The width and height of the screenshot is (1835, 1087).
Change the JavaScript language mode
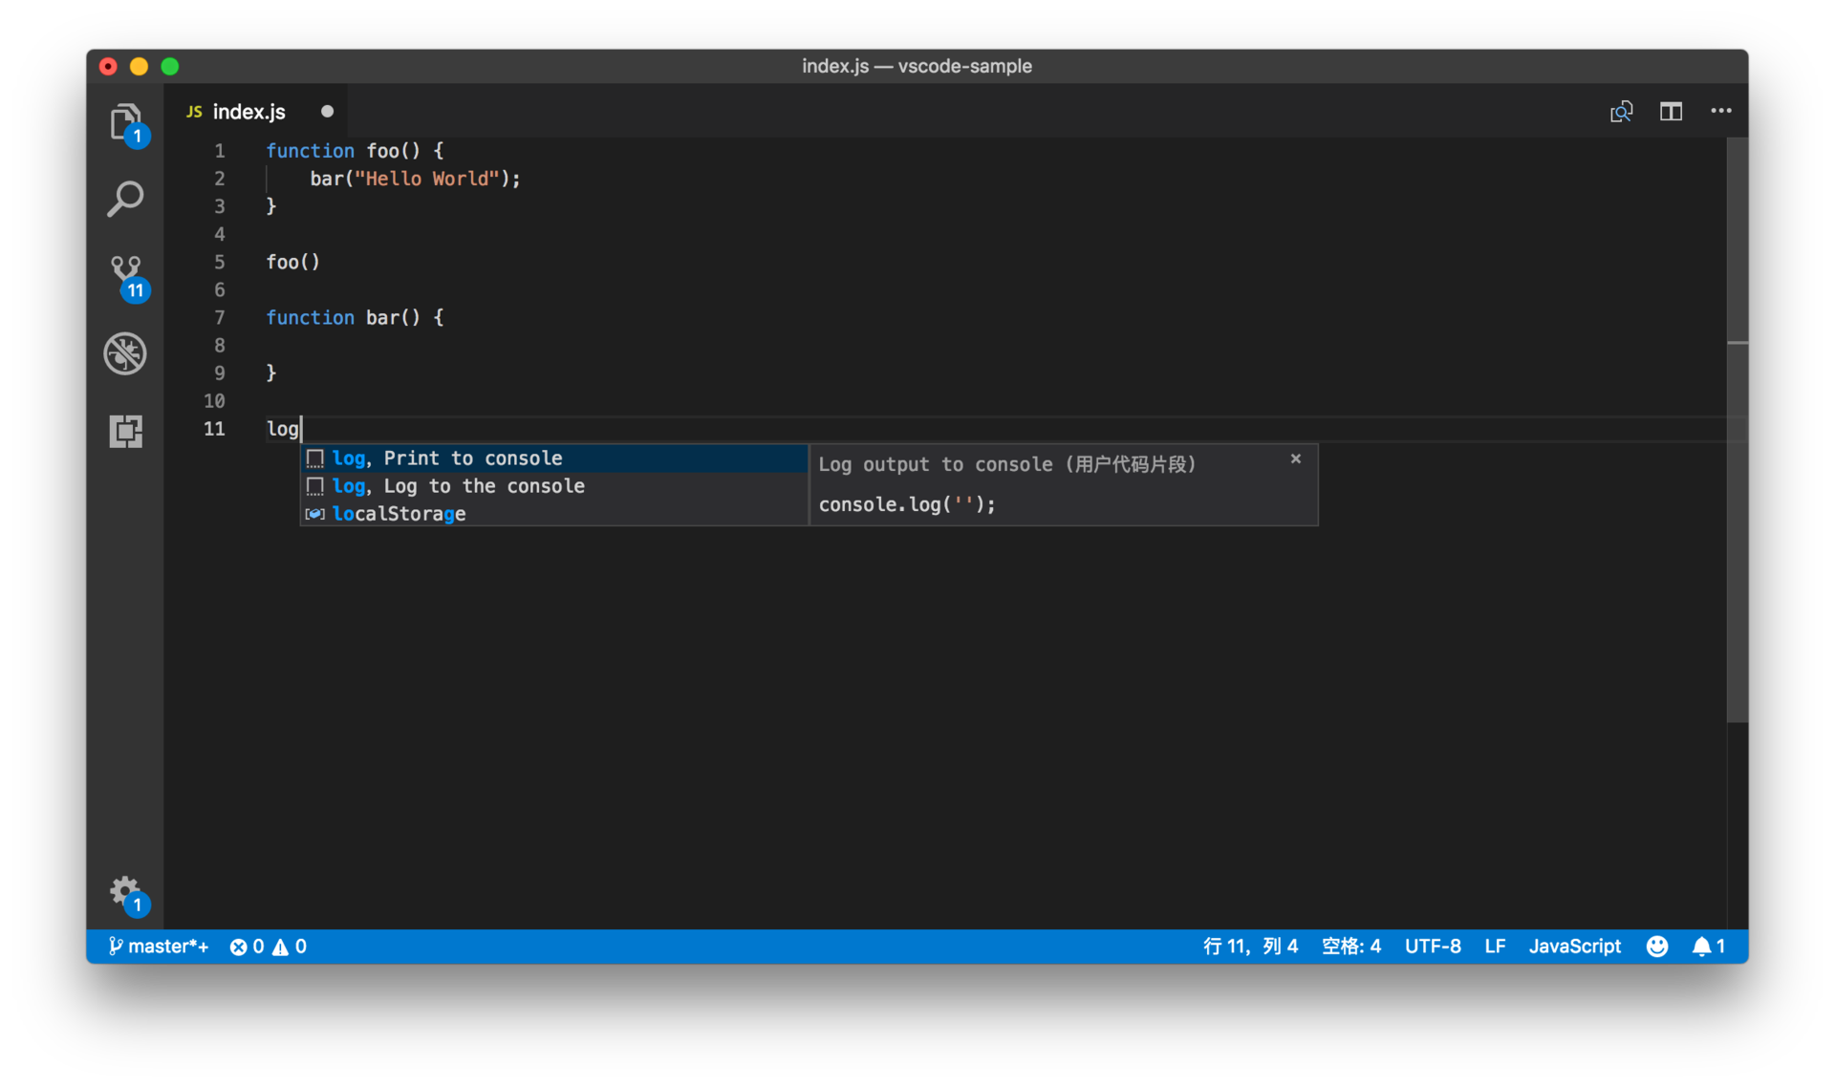tap(1574, 946)
